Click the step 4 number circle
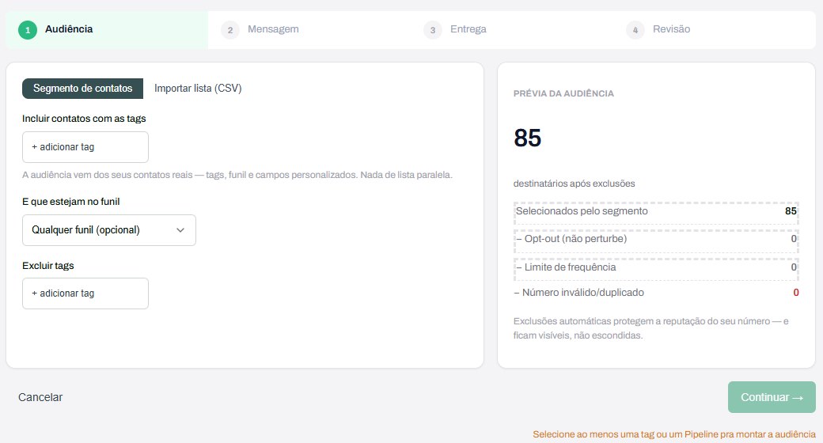This screenshot has height=443, width=823. (x=635, y=30)
